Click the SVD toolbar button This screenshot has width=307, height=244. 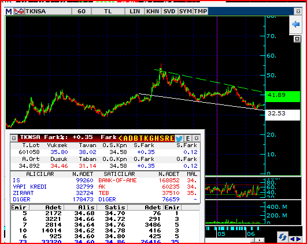169,12
